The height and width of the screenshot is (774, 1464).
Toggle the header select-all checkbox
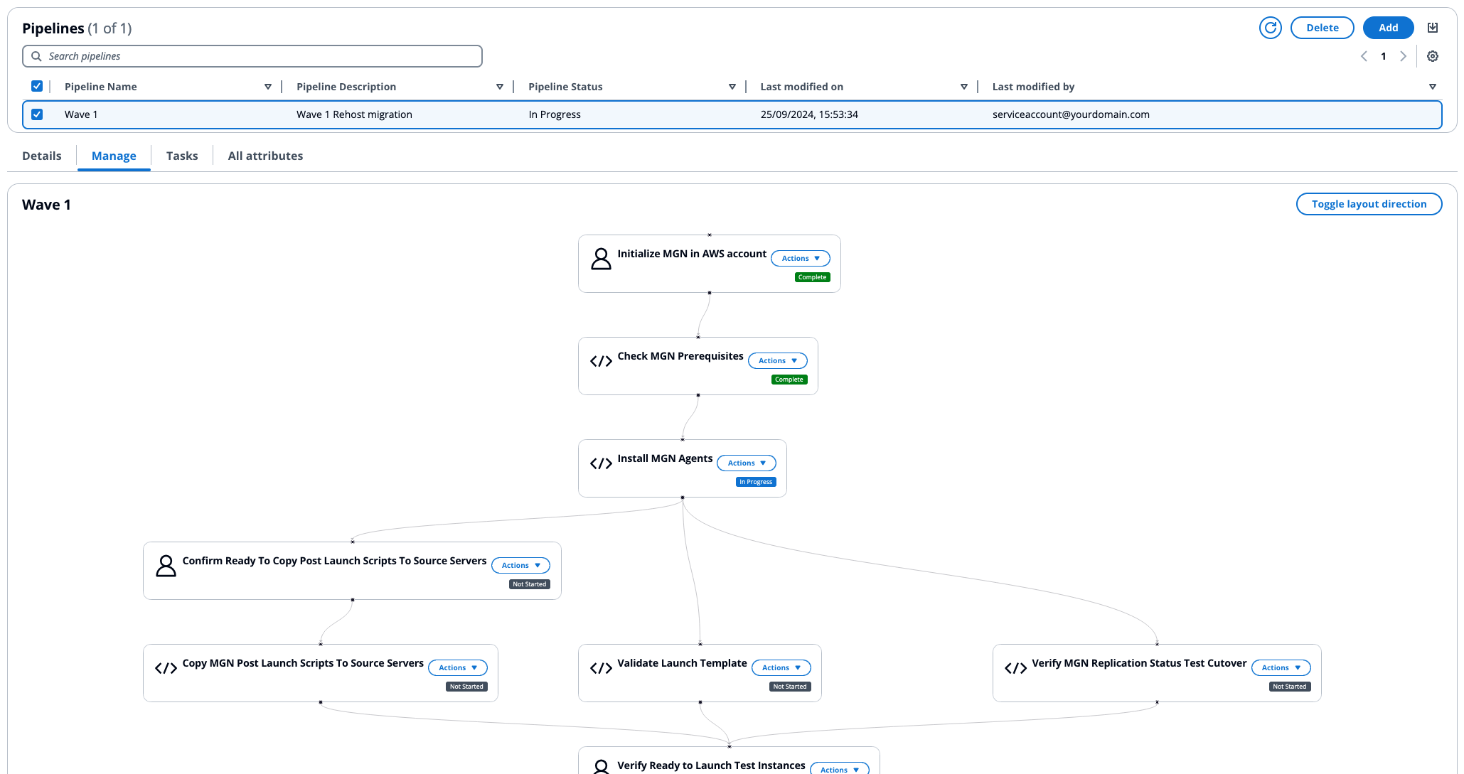[37, 86]
